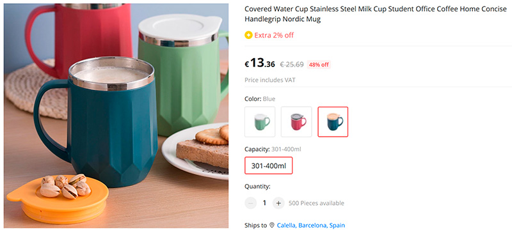Screen dimensions: 512x230
Task: Click the product title text
Action: click(376, 14)
